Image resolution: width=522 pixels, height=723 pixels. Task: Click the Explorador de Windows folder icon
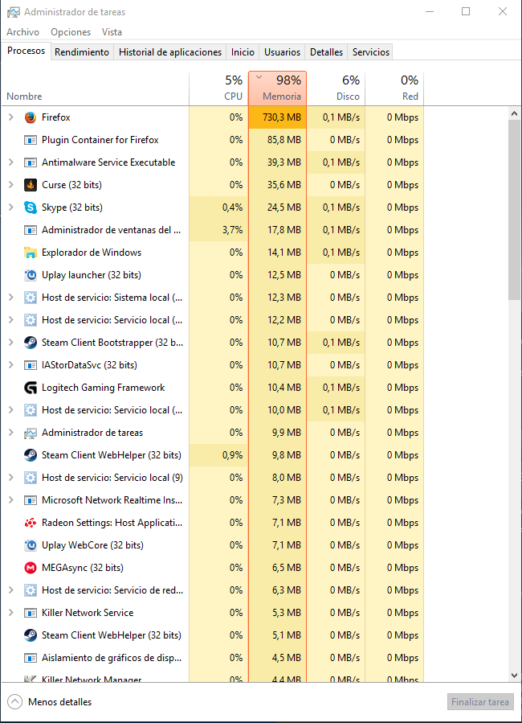pos(31,253)
